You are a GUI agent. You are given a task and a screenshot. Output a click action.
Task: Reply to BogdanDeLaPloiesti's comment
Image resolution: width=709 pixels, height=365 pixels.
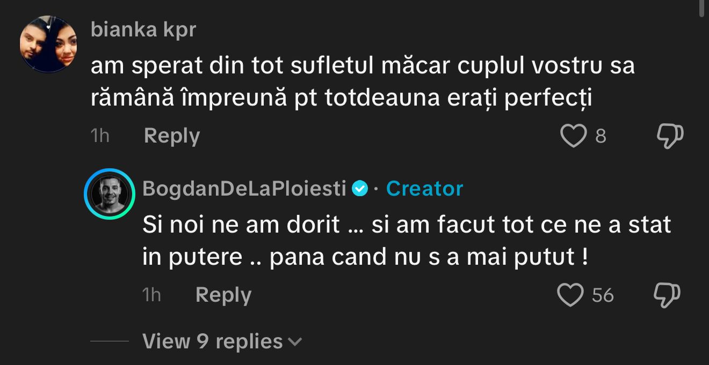pos(223,295)
